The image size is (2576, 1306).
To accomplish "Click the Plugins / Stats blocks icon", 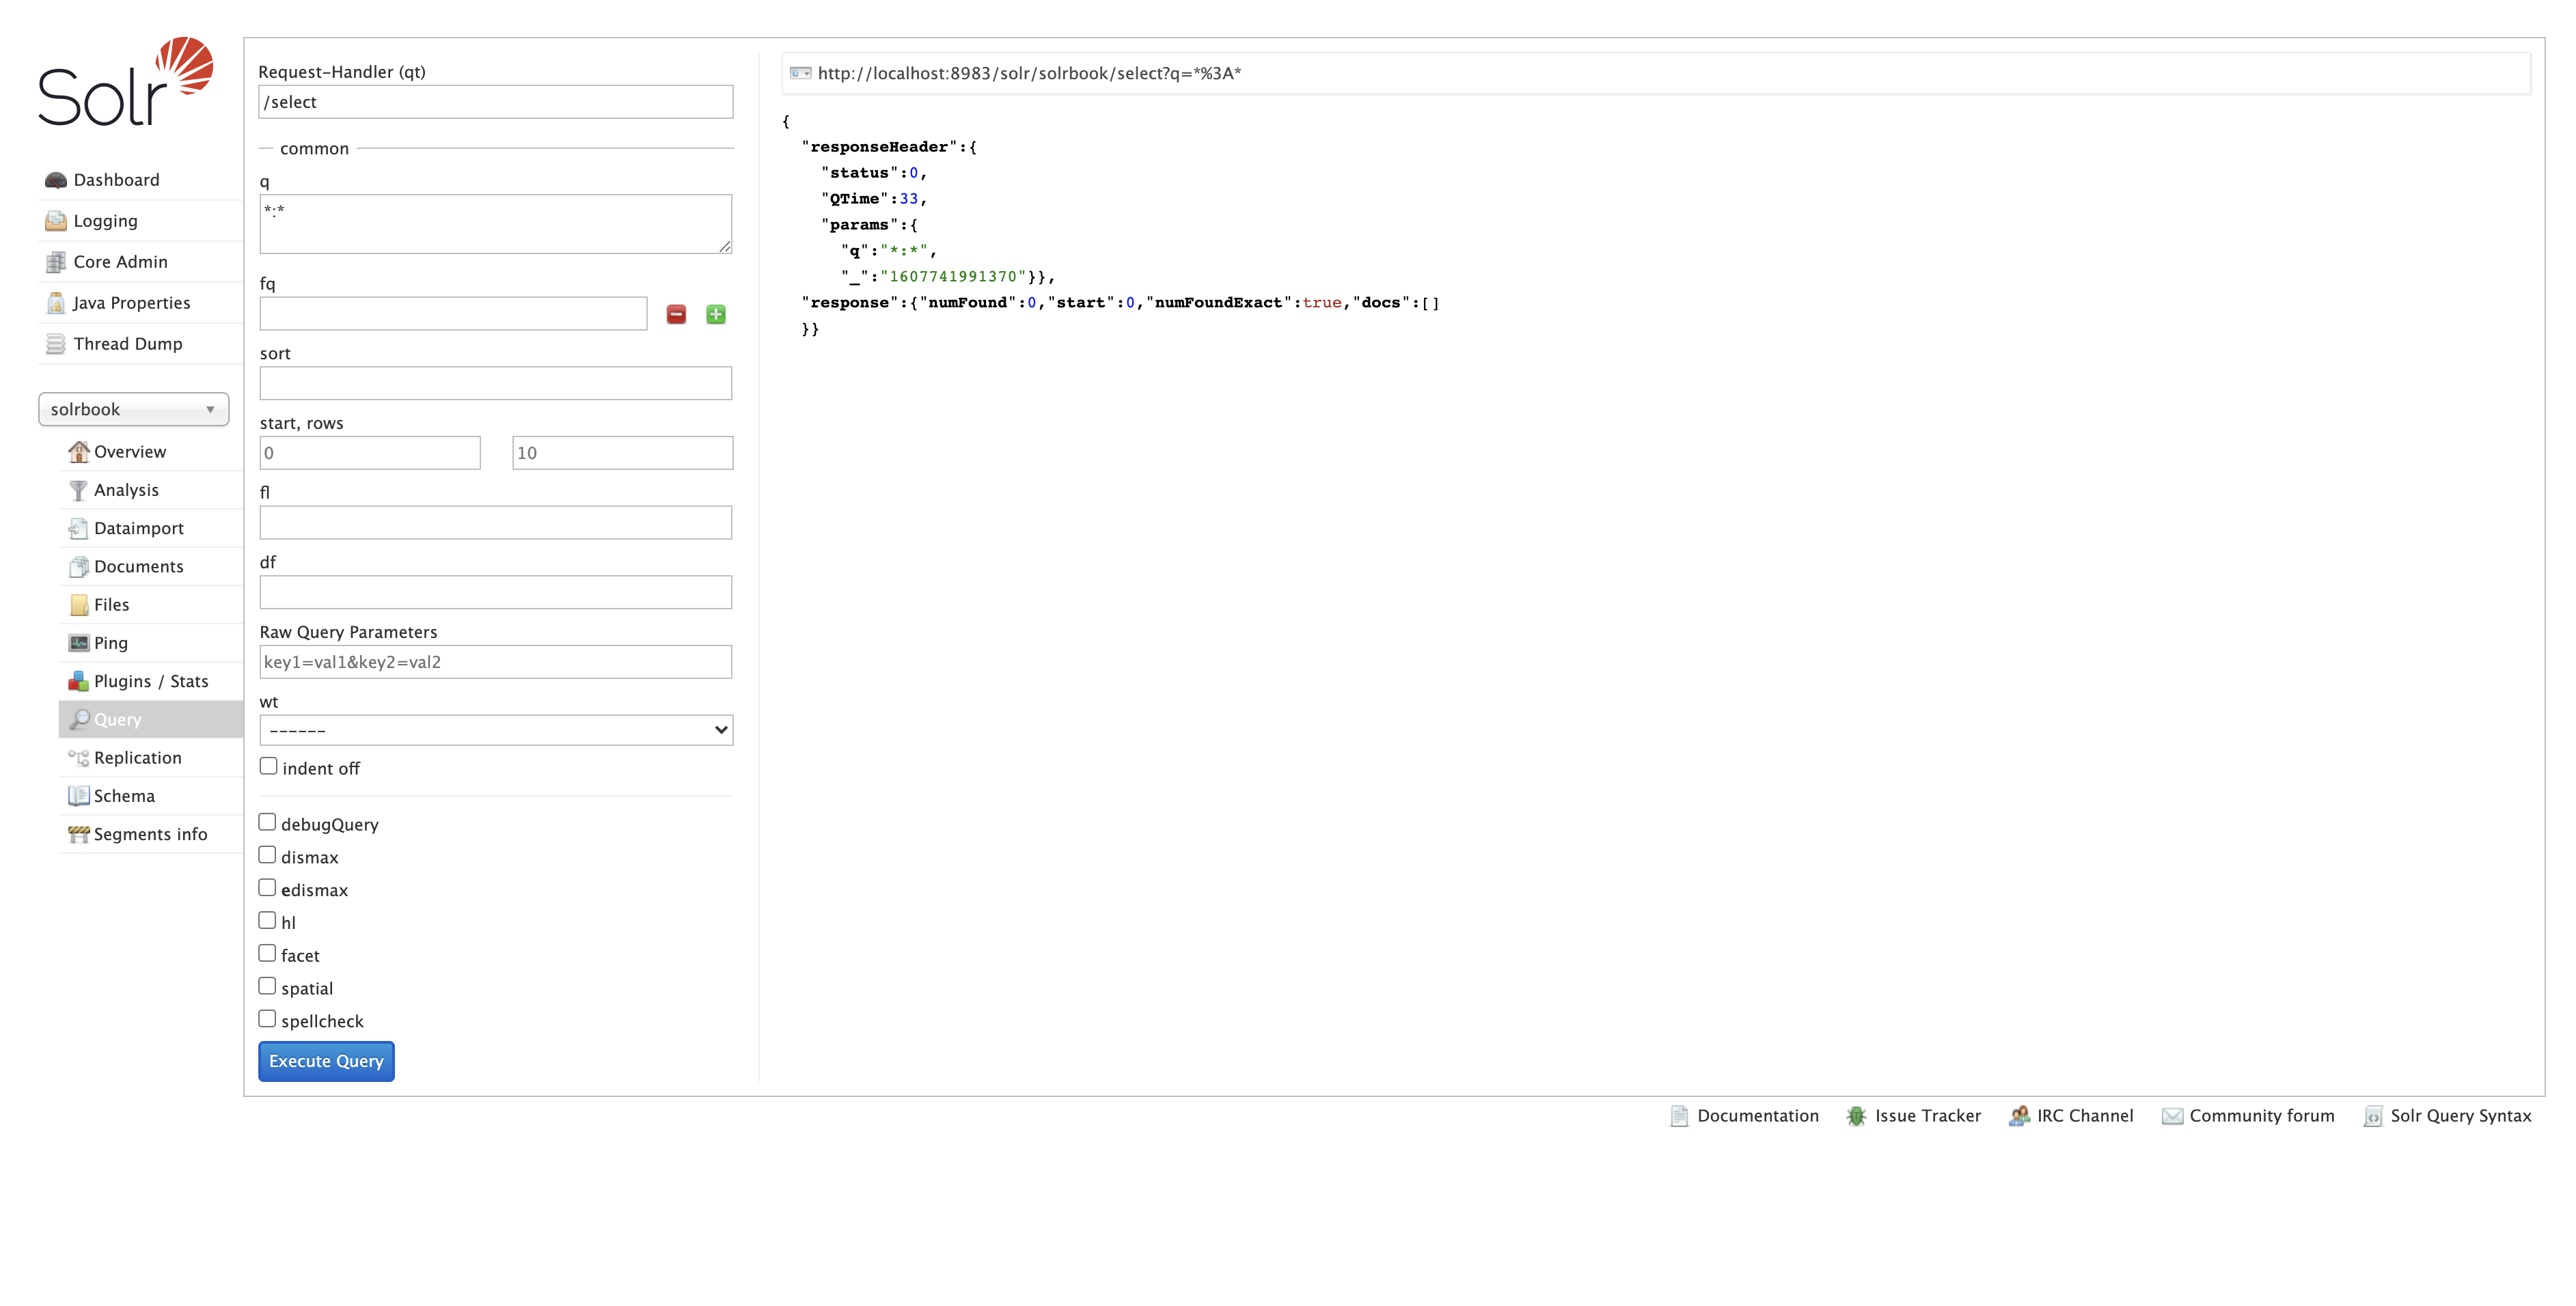I will tap(78, 681).
